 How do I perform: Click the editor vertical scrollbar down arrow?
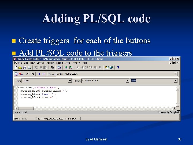(178, 105)
